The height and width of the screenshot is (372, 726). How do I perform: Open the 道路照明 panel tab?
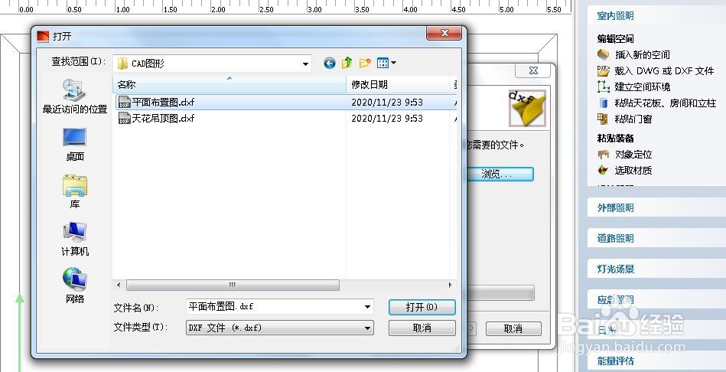(x=615, y=239)
